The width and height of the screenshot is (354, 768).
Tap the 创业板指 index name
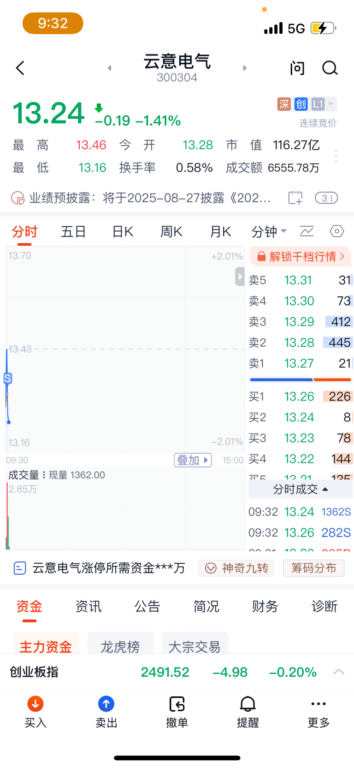click(x=34, y=672)
